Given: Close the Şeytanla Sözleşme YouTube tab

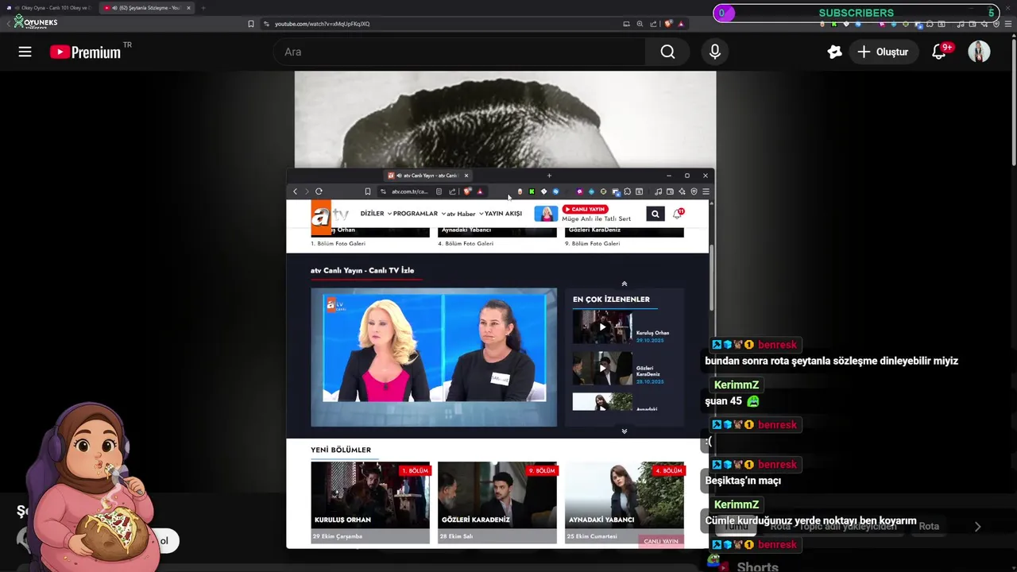Looking at the screenshot, I should 188,8.
